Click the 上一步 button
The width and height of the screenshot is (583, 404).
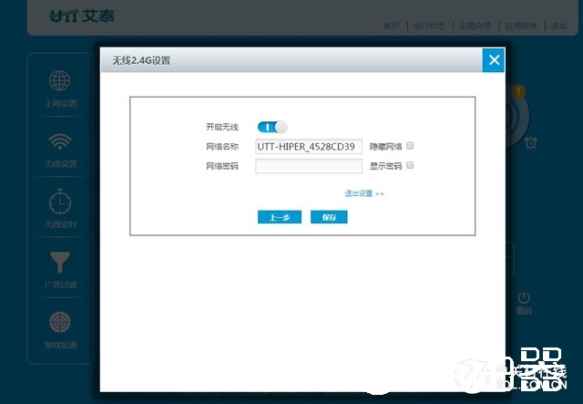[280, 217]
